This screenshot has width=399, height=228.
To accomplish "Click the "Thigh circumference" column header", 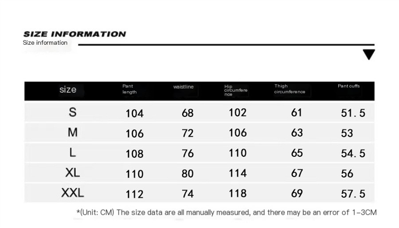I will coord(289,89).
